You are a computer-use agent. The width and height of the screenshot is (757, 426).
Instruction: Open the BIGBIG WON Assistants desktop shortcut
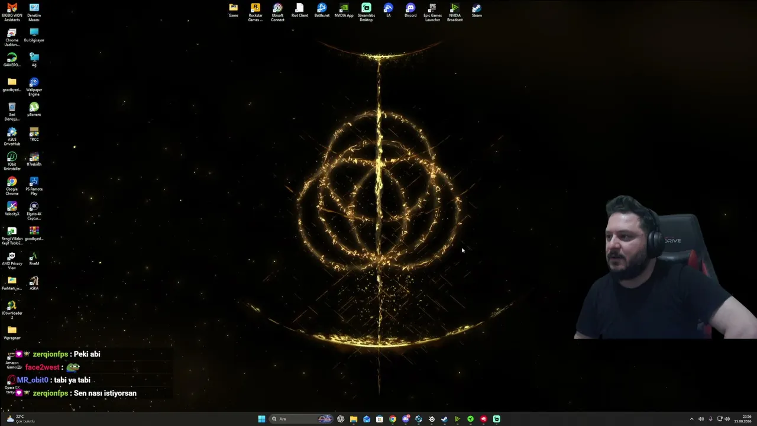coord(12,12)
